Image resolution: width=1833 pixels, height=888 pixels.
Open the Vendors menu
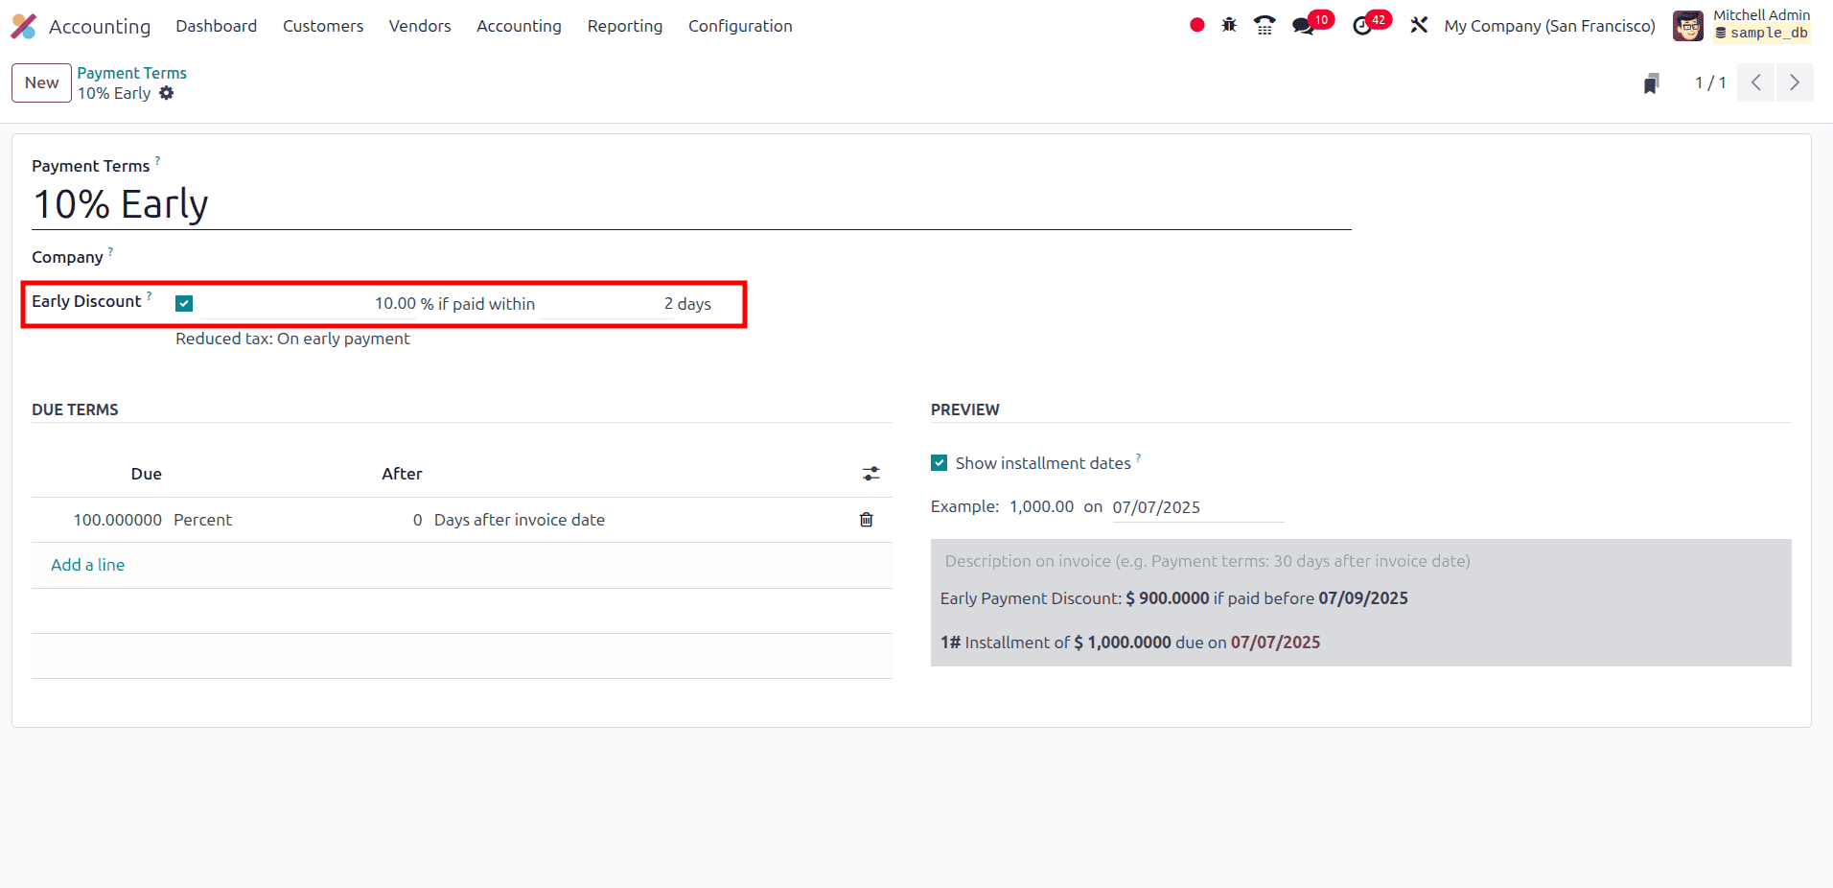[x=420, y=26]
